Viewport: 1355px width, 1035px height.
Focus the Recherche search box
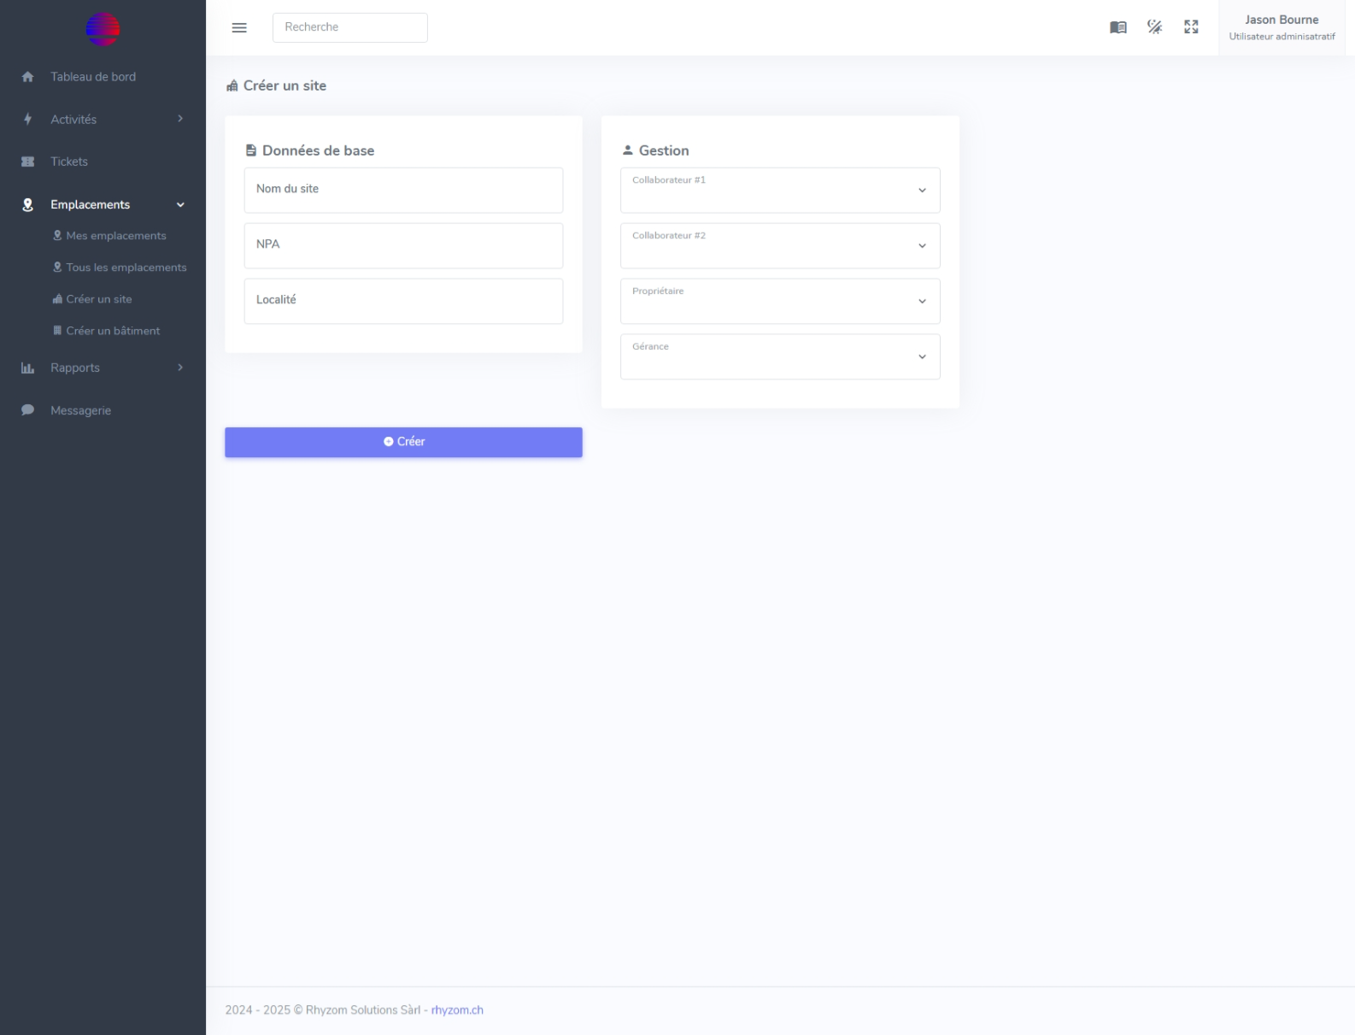(x=349, y=27)
